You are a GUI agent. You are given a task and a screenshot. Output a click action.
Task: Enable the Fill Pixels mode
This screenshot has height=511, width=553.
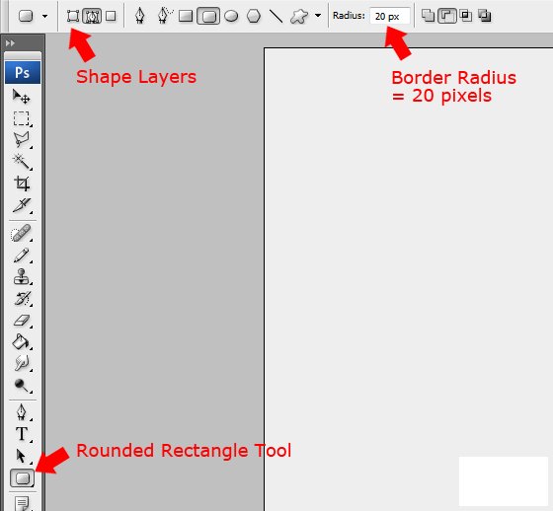click(111, 16)
